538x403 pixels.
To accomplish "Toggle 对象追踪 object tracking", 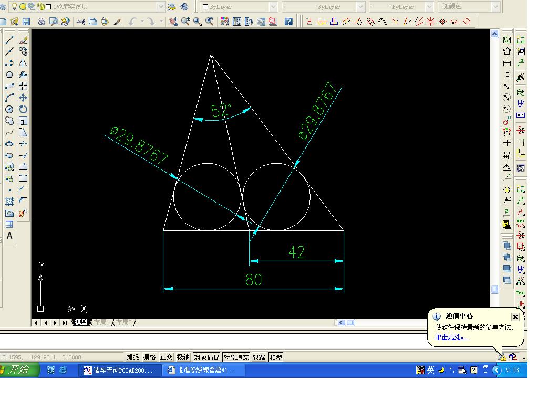I will [x=236, y=357].
